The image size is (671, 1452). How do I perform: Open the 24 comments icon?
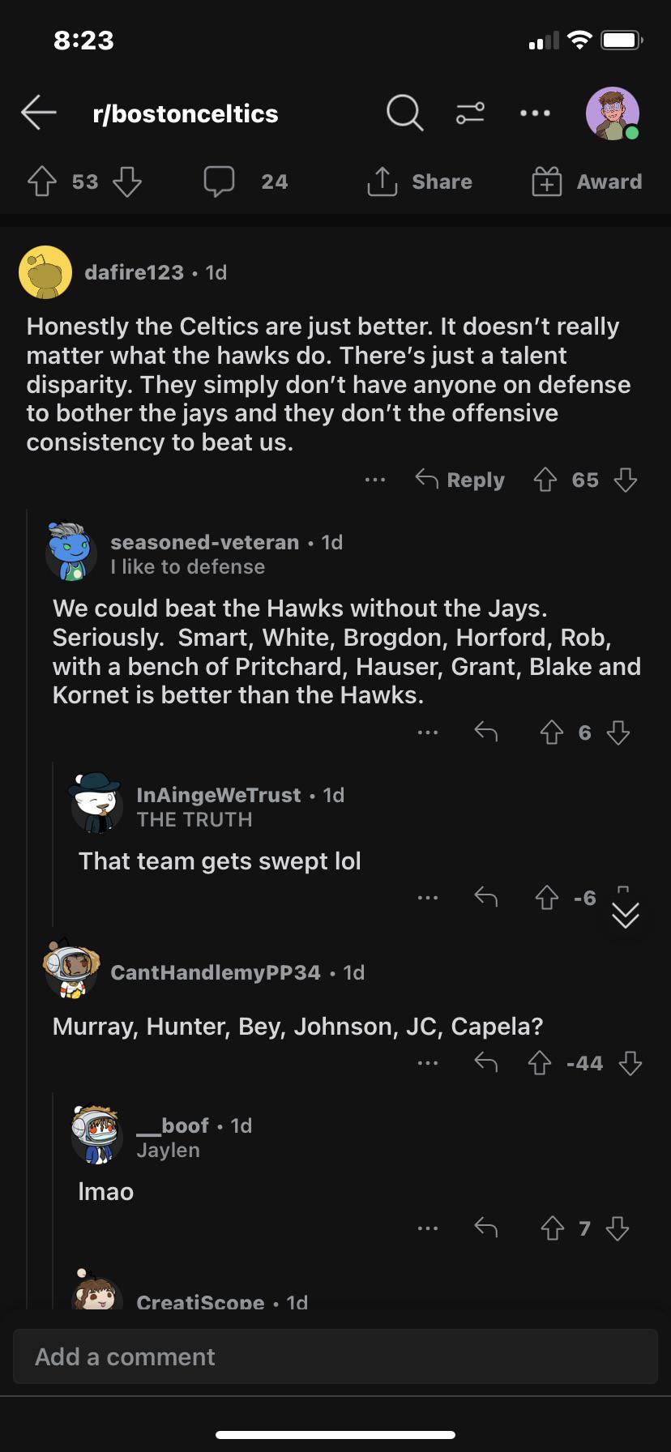(x=220, y=181)
